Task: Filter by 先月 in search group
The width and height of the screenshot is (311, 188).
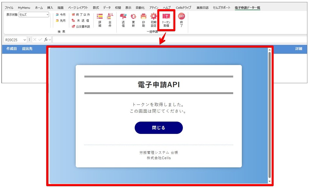Action: 61,21
